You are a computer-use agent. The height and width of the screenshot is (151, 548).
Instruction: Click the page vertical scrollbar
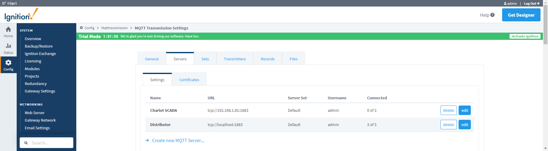click(545, 25)
